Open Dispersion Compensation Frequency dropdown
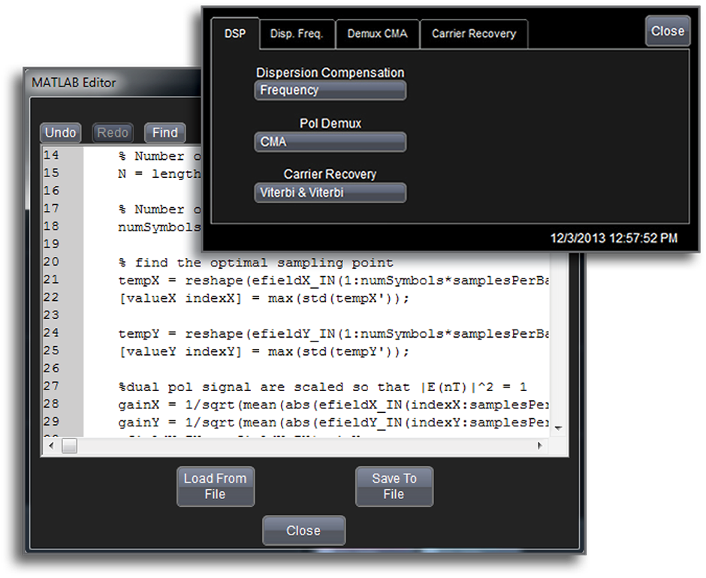This screenshot has height=578, width=706. click(330, 90)
